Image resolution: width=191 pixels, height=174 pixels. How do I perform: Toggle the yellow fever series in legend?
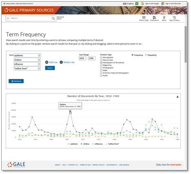pyautogui.click(x=112, y=144)
